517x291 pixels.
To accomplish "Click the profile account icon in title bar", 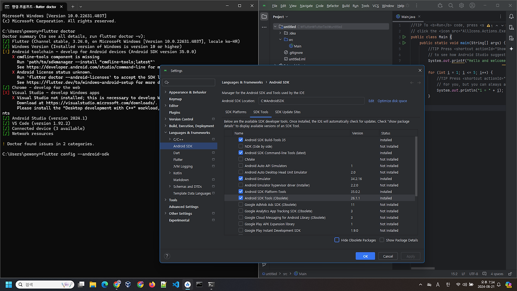I will [472, 6].
